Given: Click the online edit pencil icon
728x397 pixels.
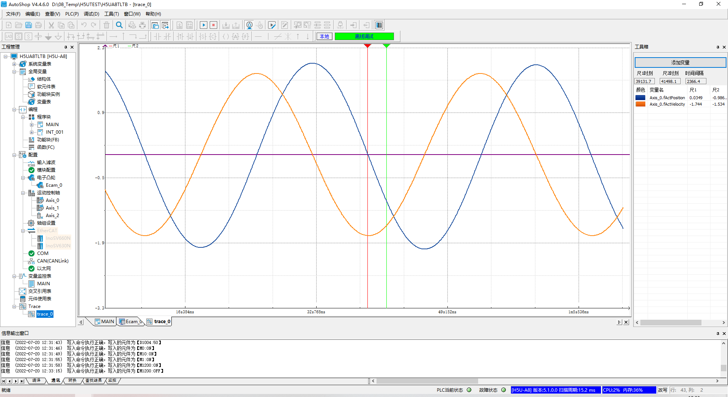Looking at the screenshot, I should click(272, 25).
